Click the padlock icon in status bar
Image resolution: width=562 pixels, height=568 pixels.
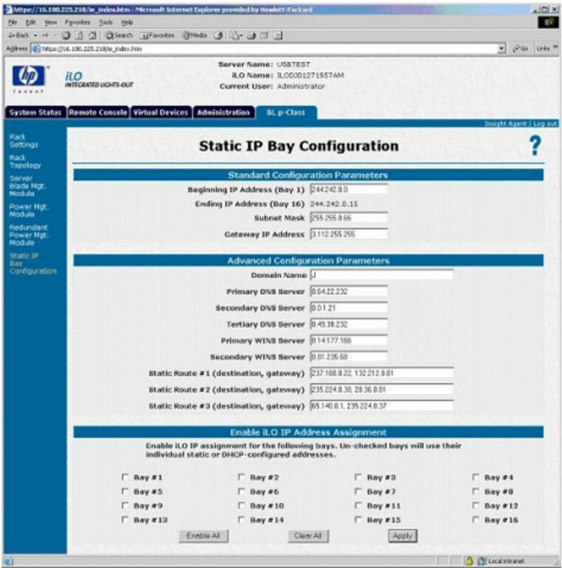pos(469,561)
